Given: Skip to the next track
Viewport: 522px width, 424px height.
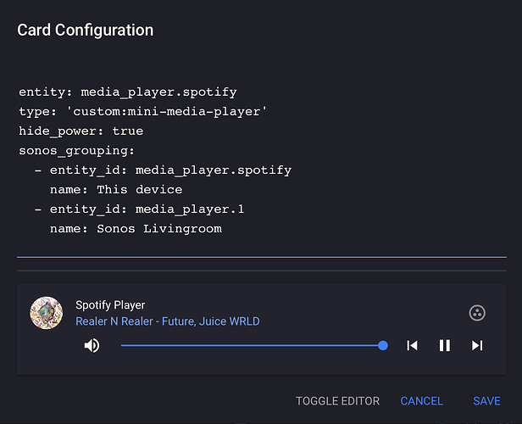Looking at the screenshot, I should [x=477, y=345].
